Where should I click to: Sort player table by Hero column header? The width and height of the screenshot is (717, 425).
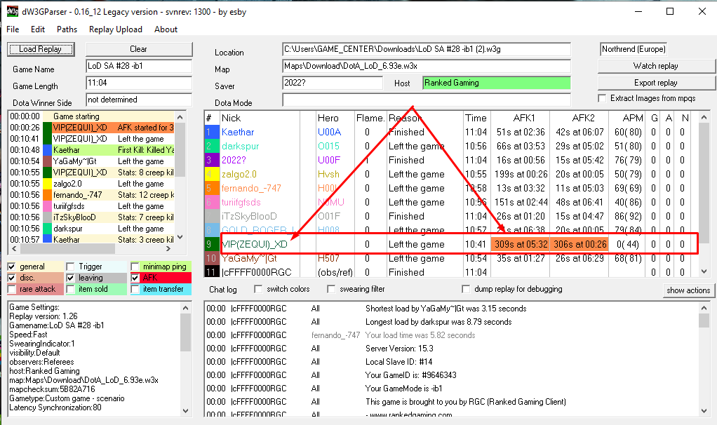[x=335, y=118]
